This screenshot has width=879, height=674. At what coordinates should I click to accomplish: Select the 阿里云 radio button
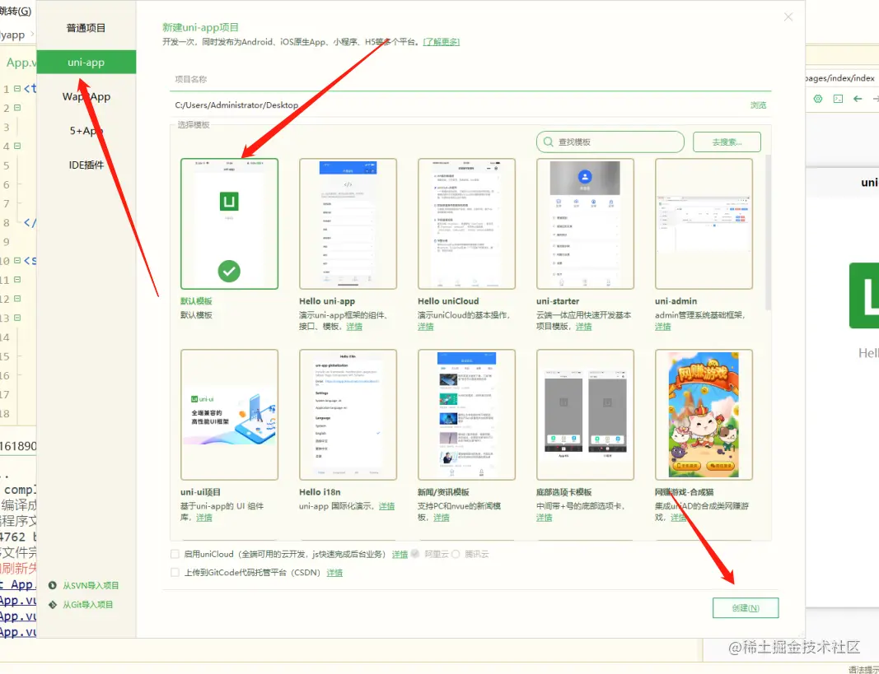point(415,554)
